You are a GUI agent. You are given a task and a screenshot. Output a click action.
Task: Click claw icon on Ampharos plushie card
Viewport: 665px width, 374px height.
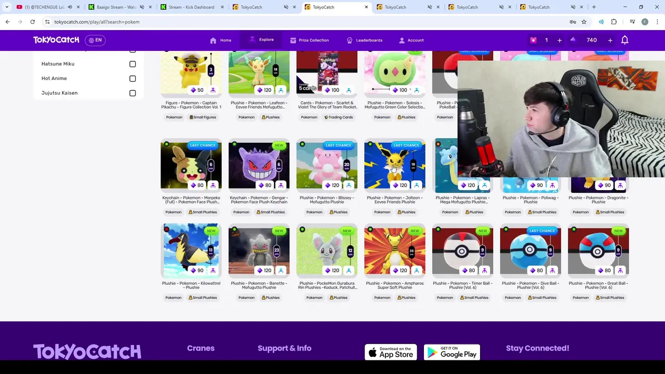(x=417, y=270)
